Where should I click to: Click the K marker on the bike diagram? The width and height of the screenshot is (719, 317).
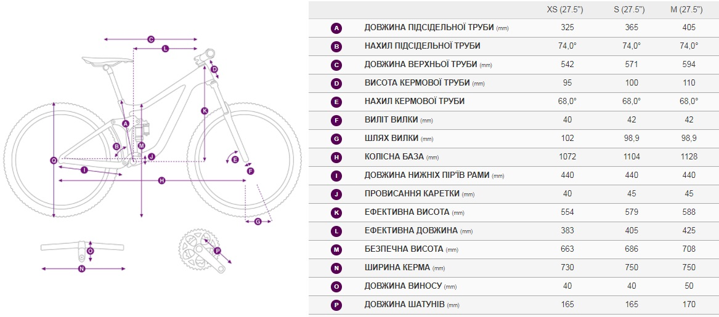click(x=205, y=110)
